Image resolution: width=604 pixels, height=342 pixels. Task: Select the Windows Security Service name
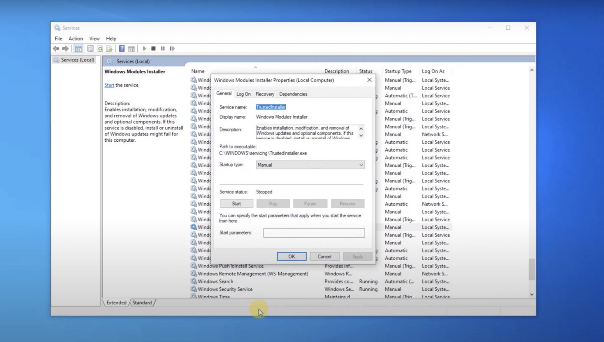pos(225,289)
